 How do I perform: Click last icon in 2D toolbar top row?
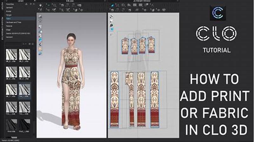[x=152, y=5]
